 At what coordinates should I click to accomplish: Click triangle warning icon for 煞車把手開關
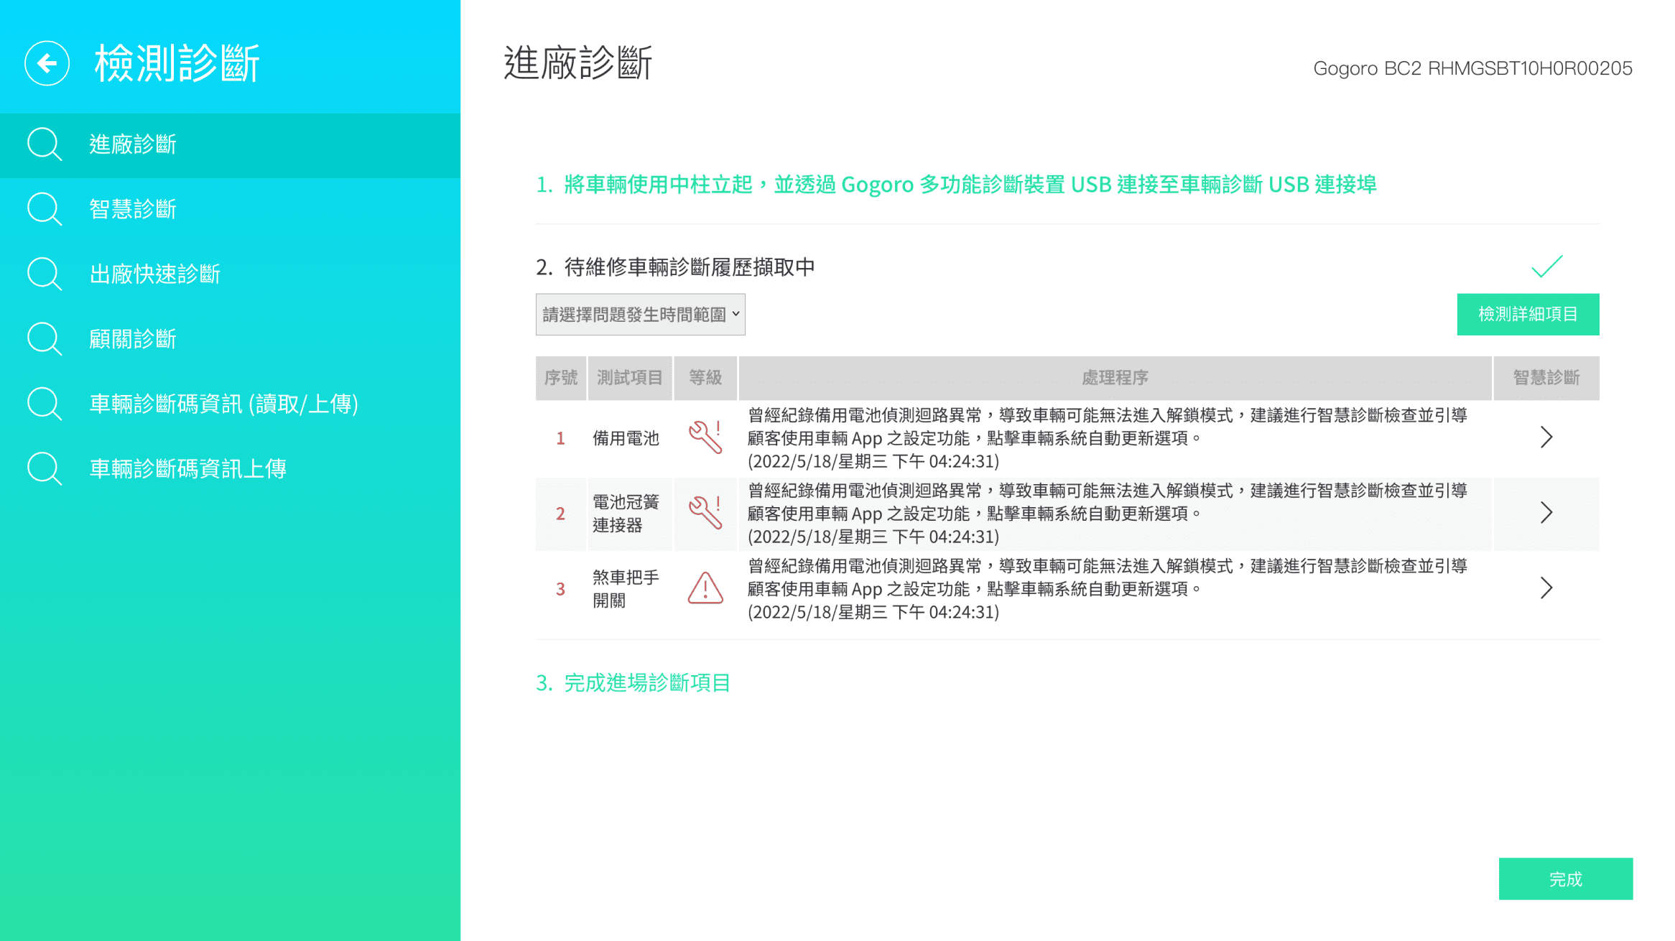705,588
